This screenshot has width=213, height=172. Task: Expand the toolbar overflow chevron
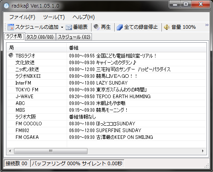point(207,25)
